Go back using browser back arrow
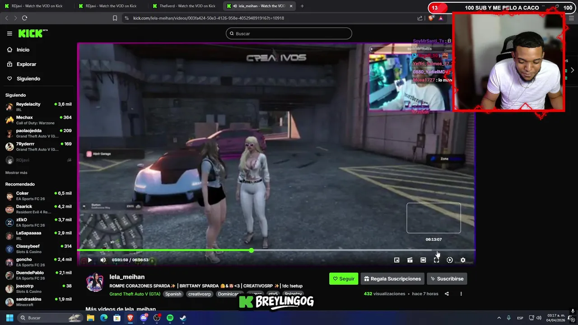 pos(6,18)
